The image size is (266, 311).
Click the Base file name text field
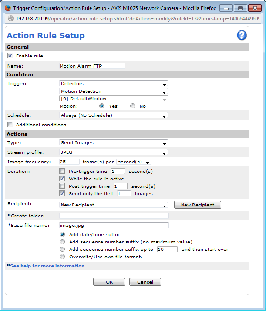point(114,225)
